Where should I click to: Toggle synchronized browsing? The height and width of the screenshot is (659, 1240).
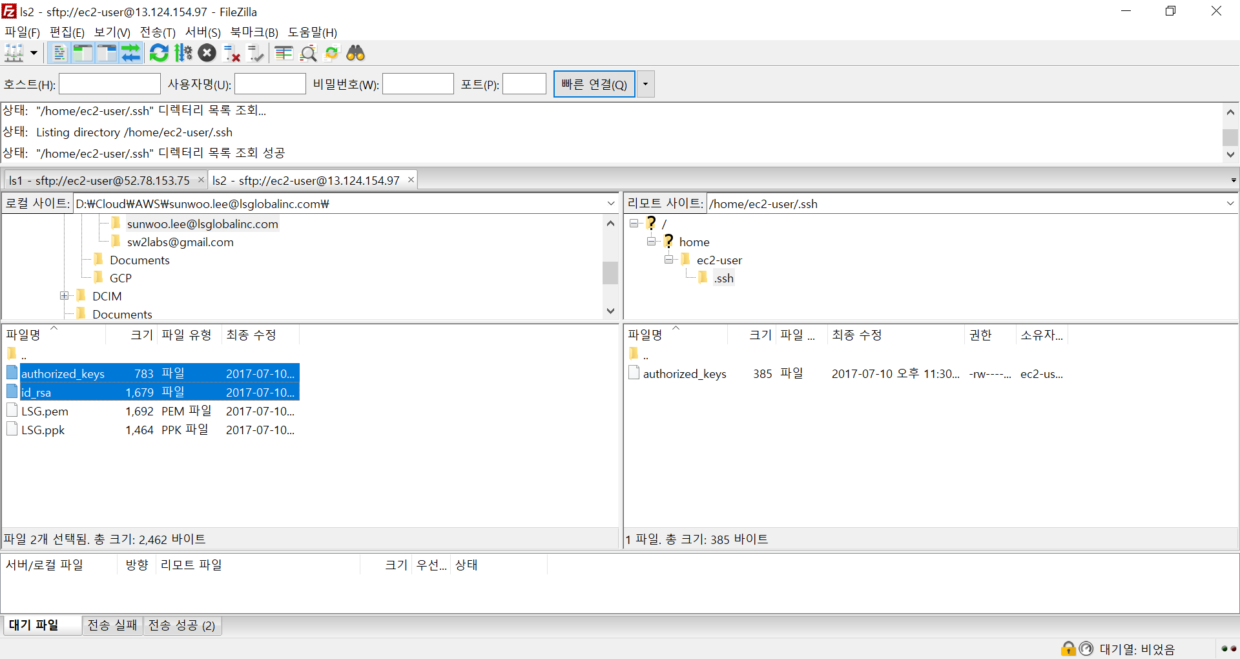[x=332, y=53]
